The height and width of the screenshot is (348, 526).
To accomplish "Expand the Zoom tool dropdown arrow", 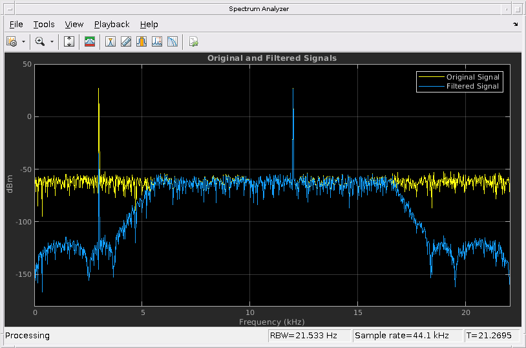I will (x=52, y=42).
